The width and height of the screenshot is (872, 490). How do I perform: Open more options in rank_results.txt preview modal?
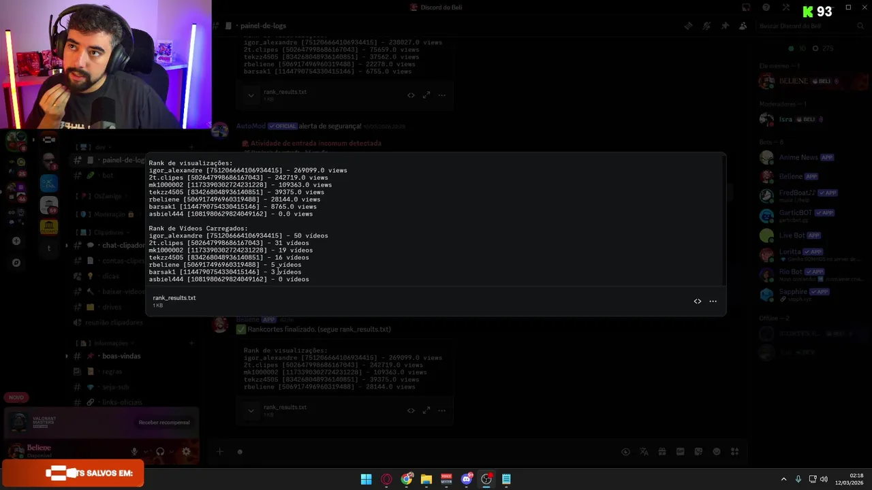(x=713, y=301)
